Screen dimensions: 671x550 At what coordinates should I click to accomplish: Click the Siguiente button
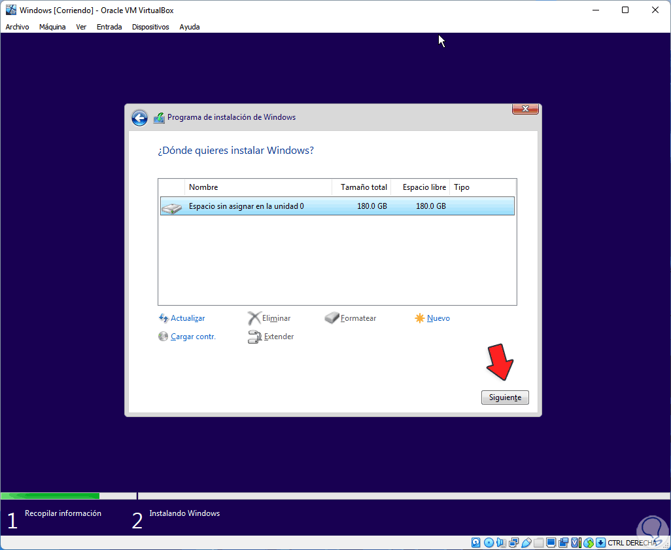(505, 397)
